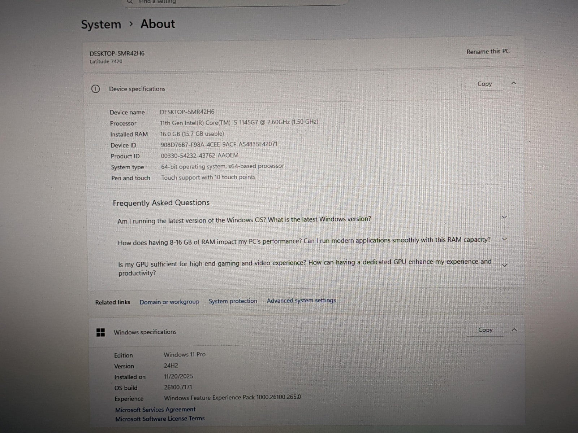Copy the device specifications
The image size is (578, 433).
(484, 84)
